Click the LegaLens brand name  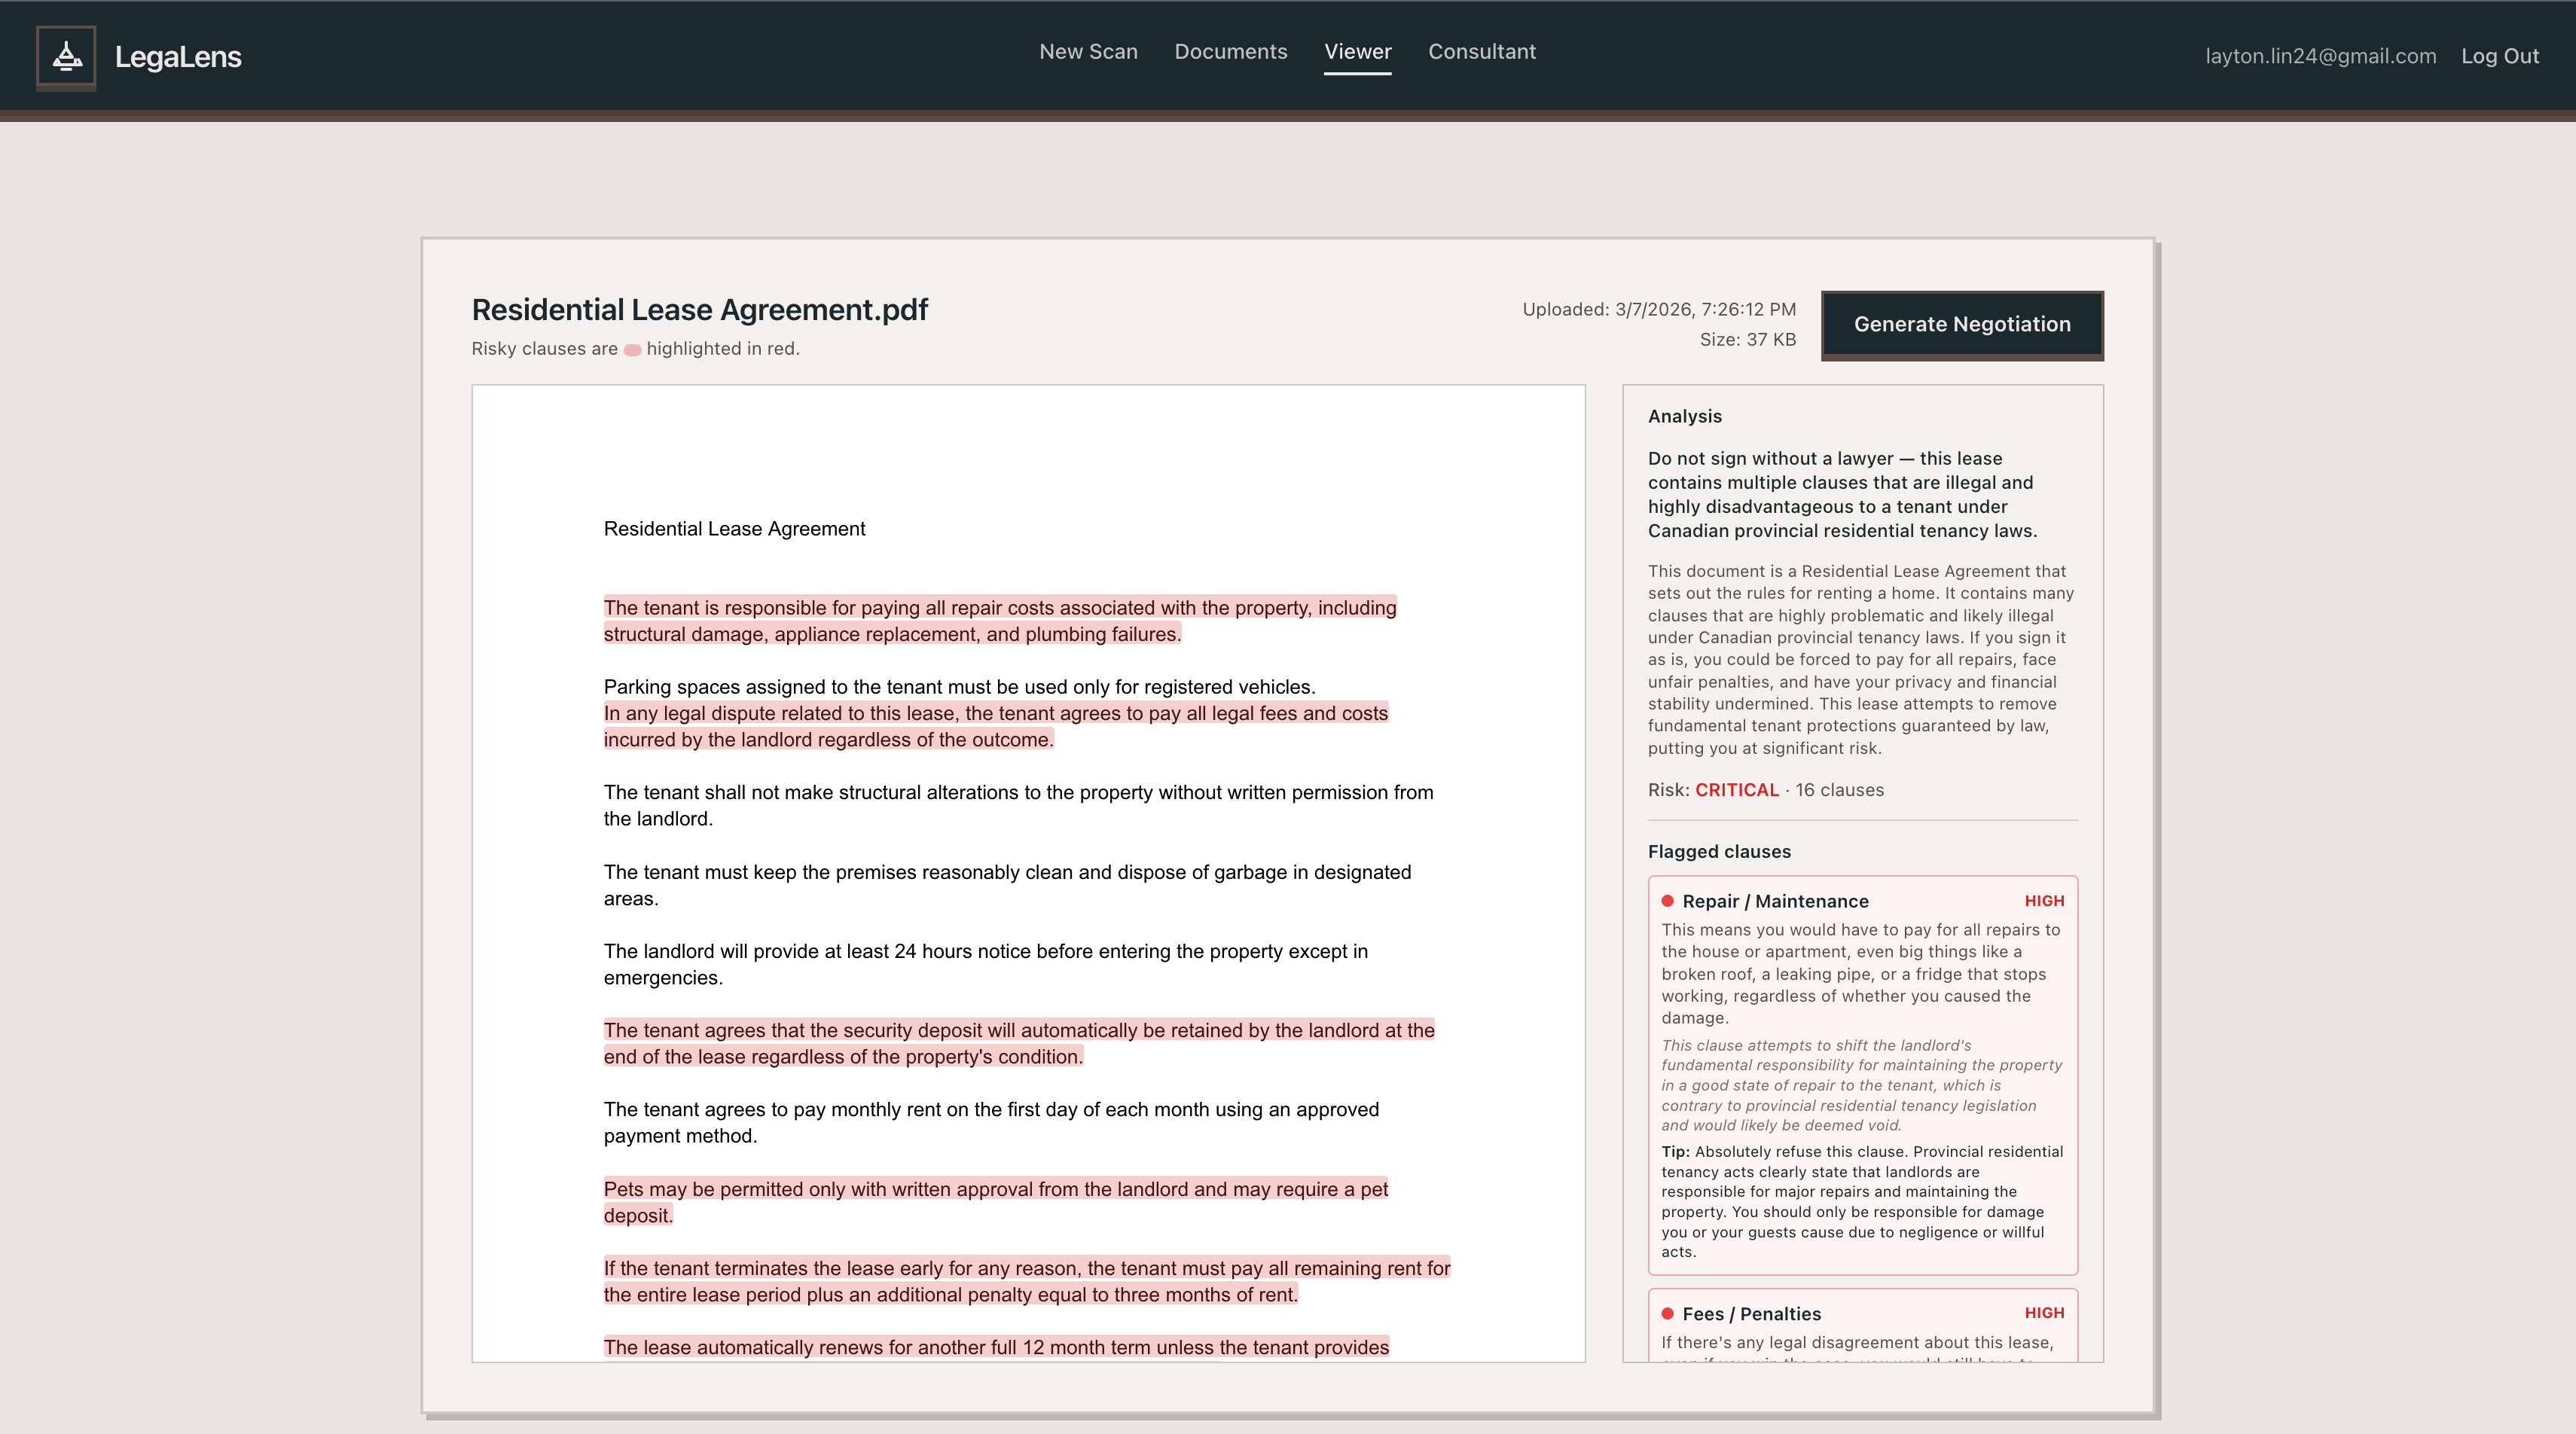pos(178,57)
